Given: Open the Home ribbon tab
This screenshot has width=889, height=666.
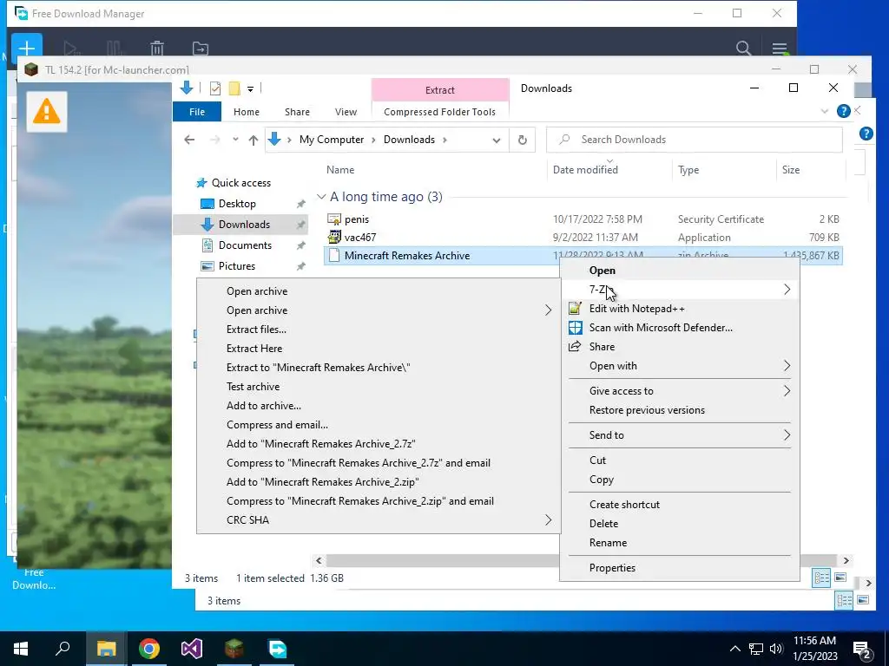Looking at the screenshot, I should tap(246, 112).
